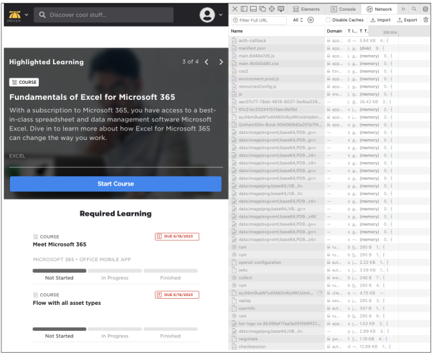Click the lock icon in the negotiate row
Image resolution: width=433 pixels, height=353 pixels.
[328, 339]
